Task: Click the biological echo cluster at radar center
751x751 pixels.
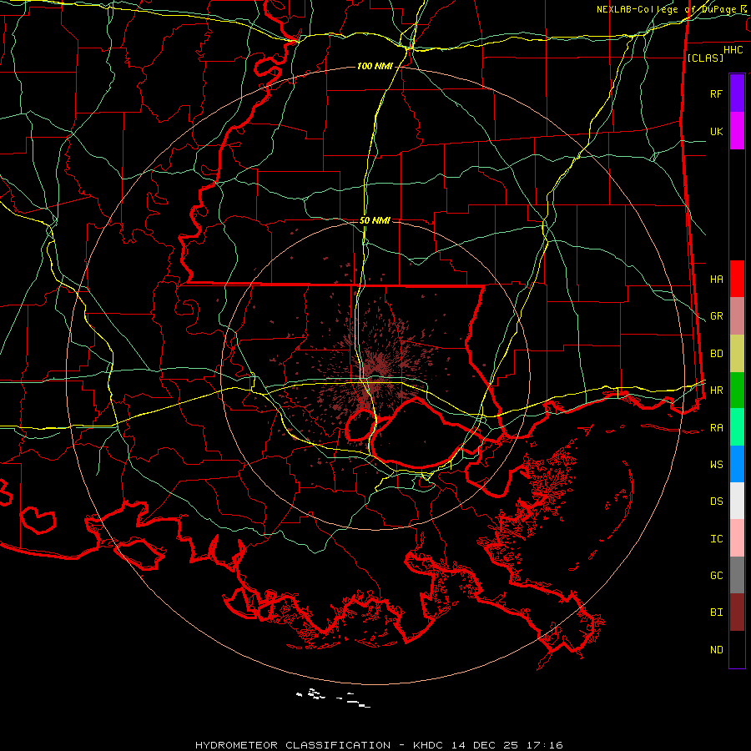Action: pyautogui.click(x=376, y=376)
